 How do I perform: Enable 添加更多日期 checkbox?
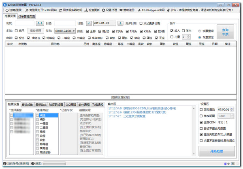(x=141, y=24)
